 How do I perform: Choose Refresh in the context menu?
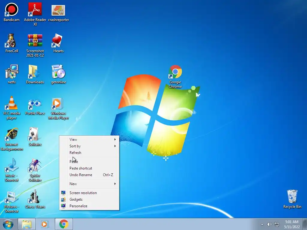click(x=89, y=153)
